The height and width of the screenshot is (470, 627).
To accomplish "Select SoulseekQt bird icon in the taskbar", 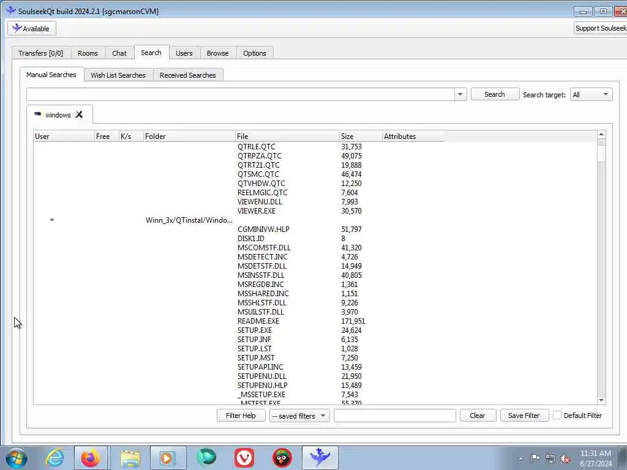I will coord(320,458).
